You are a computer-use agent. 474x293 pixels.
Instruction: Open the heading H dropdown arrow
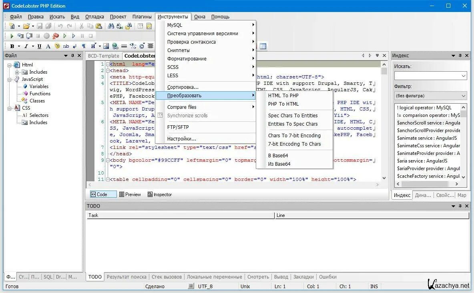pyautogui.click(x=100, y=46)
